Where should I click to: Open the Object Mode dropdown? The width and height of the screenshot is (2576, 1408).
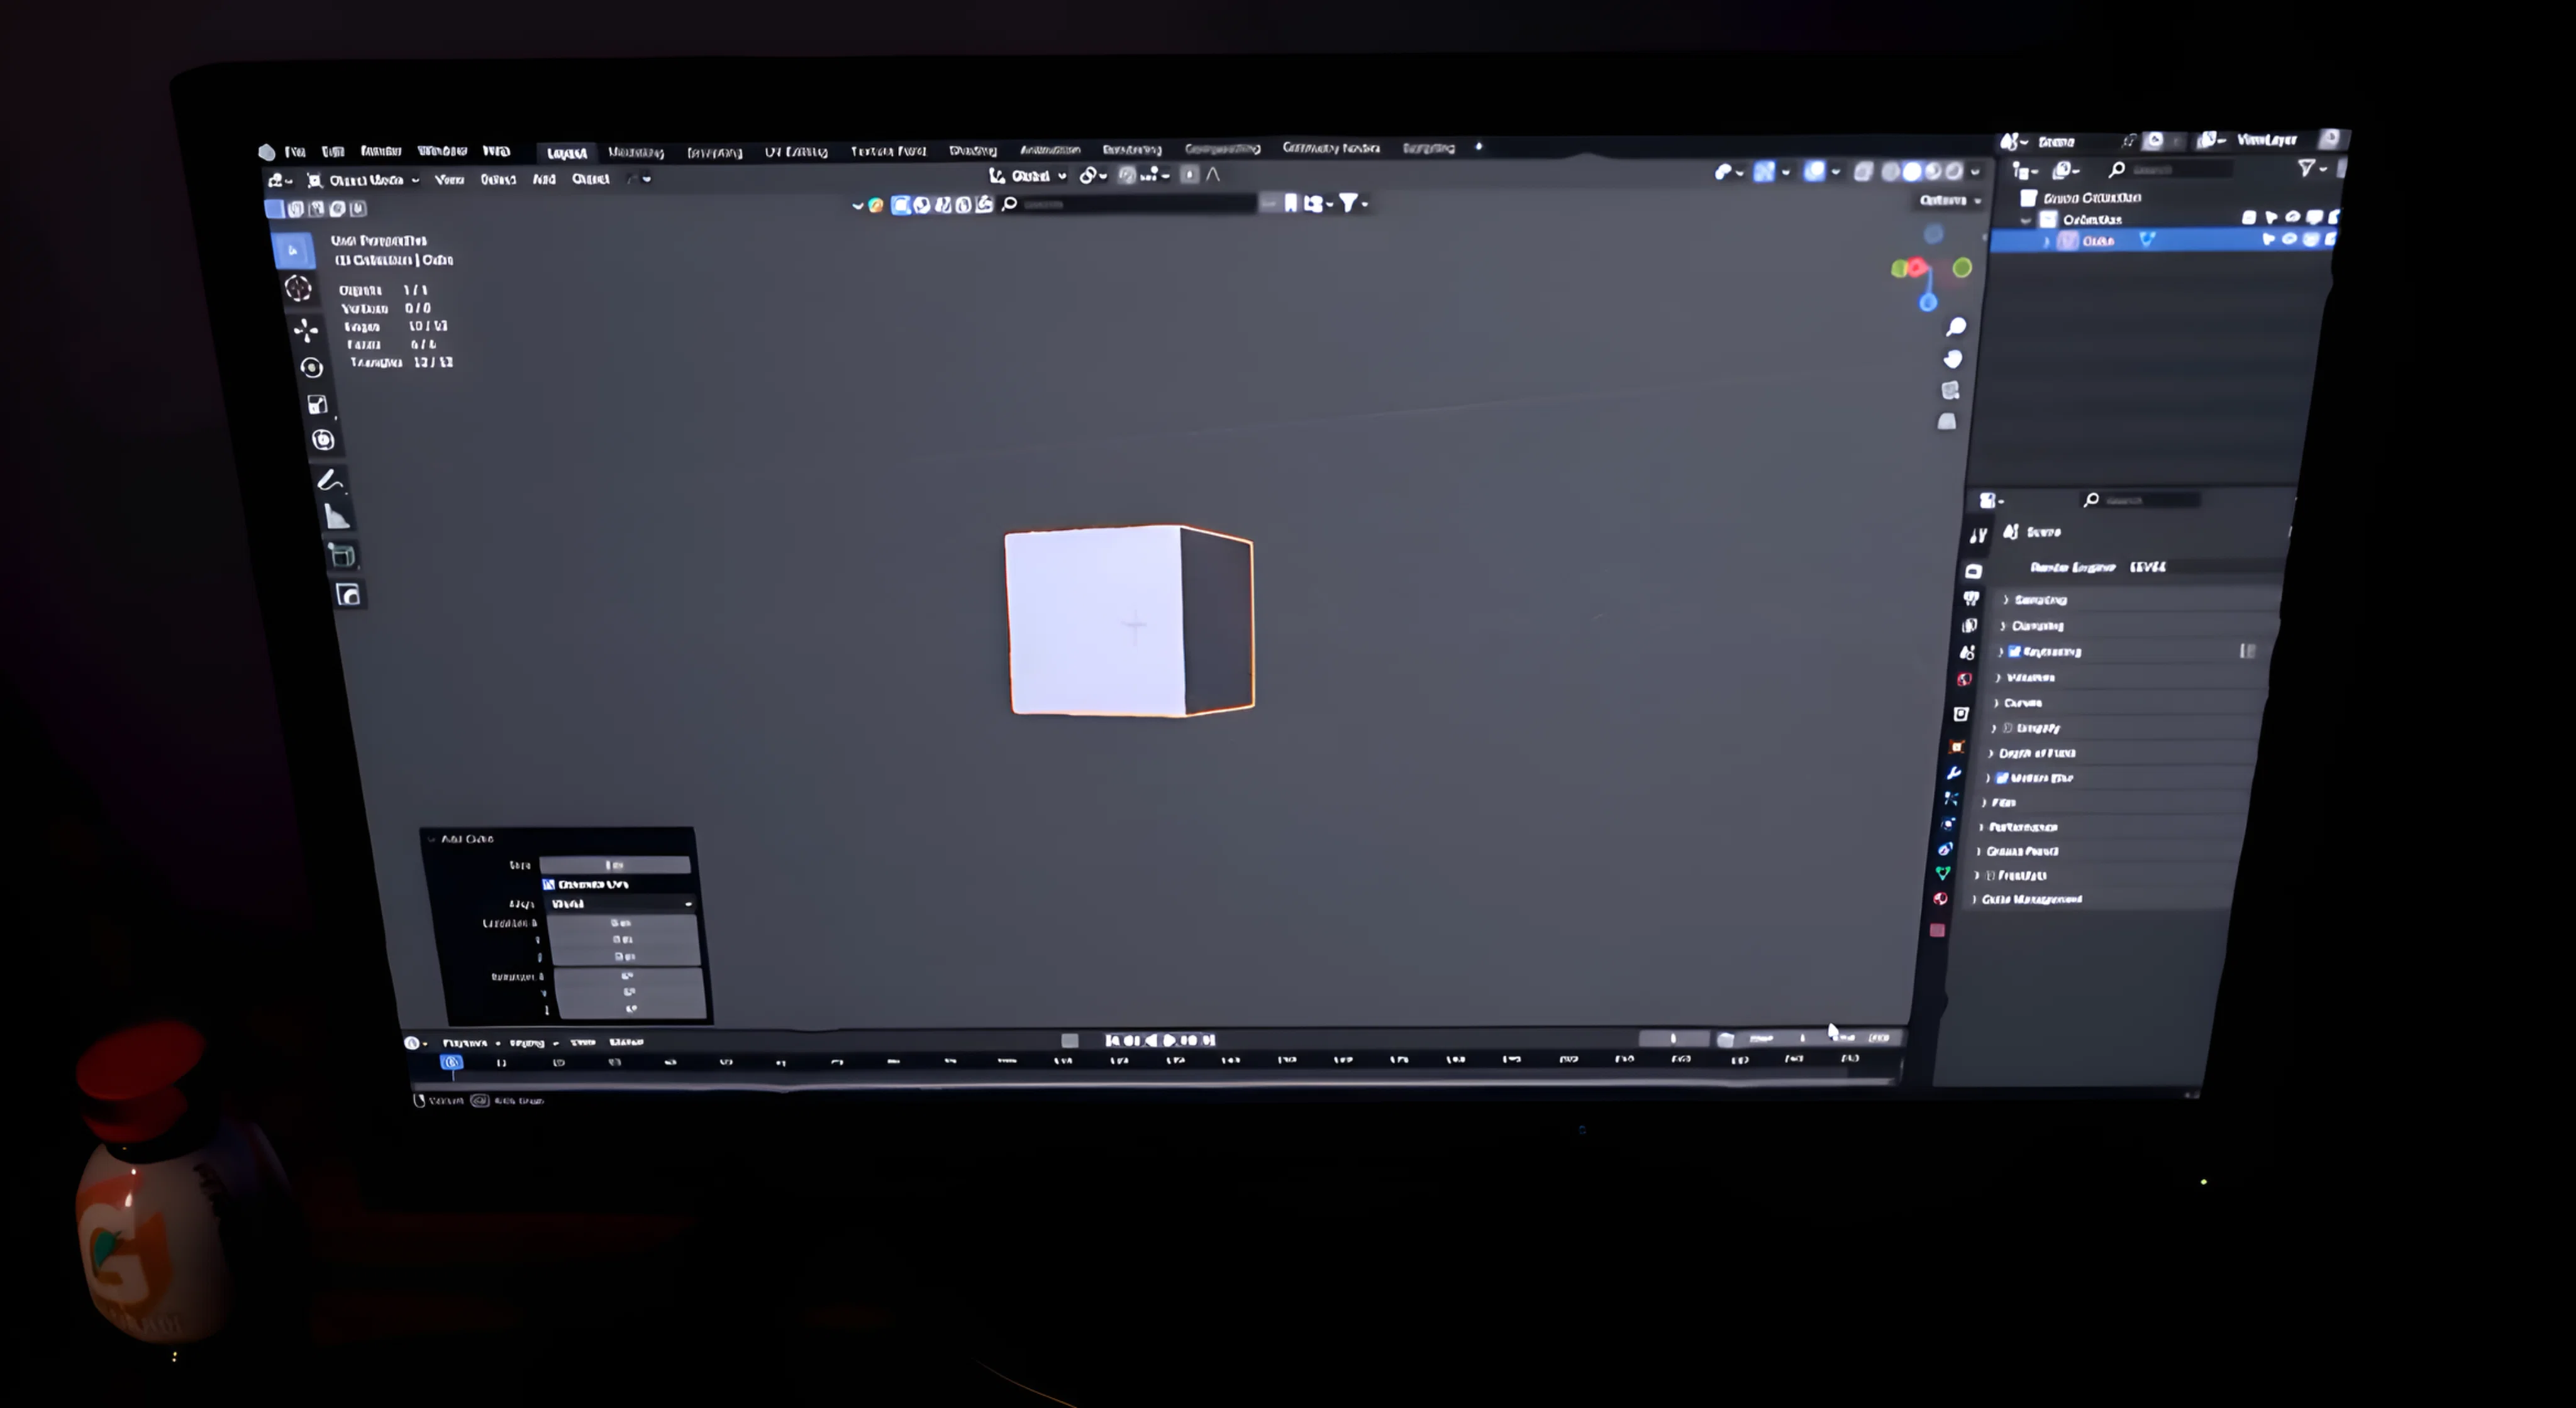point(364,180)
